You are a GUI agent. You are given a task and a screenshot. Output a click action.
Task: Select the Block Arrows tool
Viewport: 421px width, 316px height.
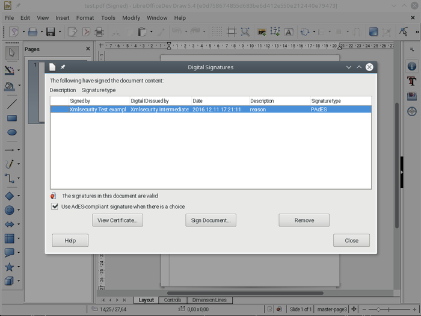click(x=10, y=224)
